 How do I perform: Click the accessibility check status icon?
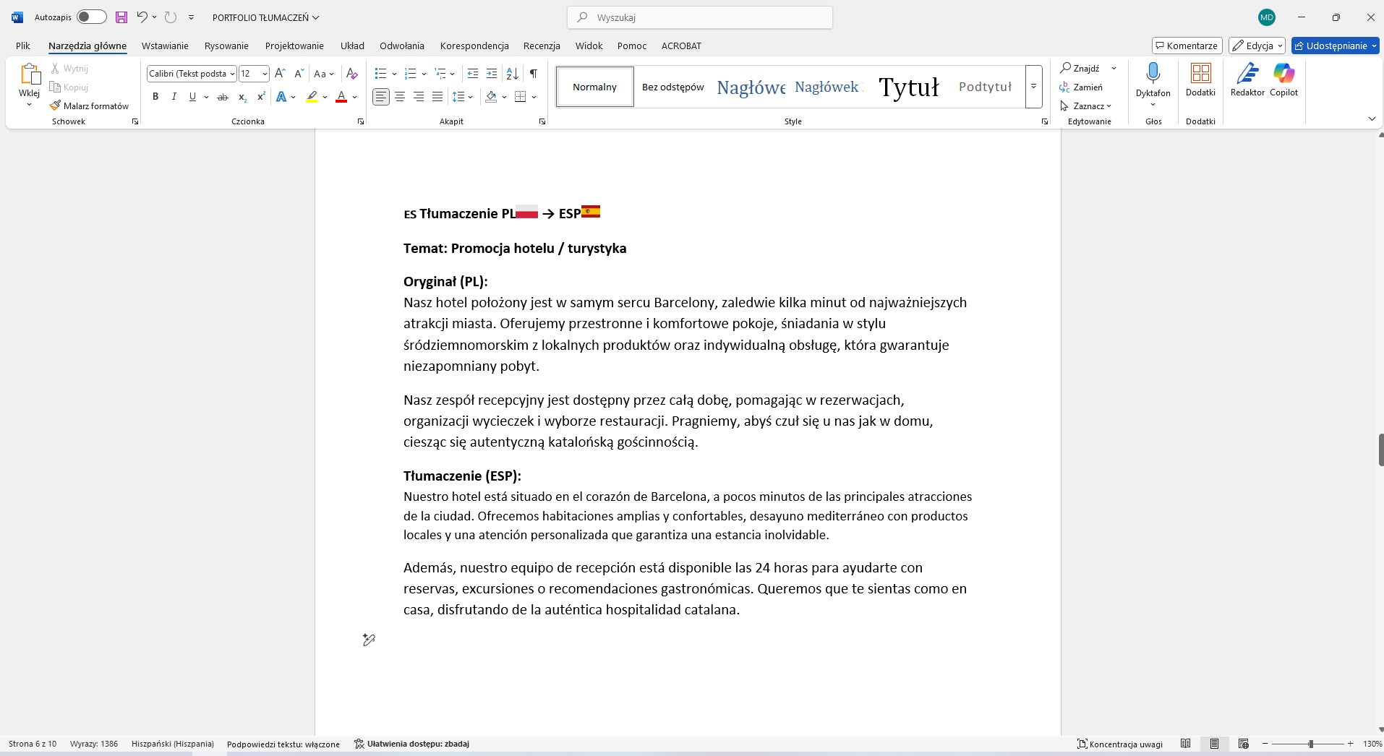[359, 744]
